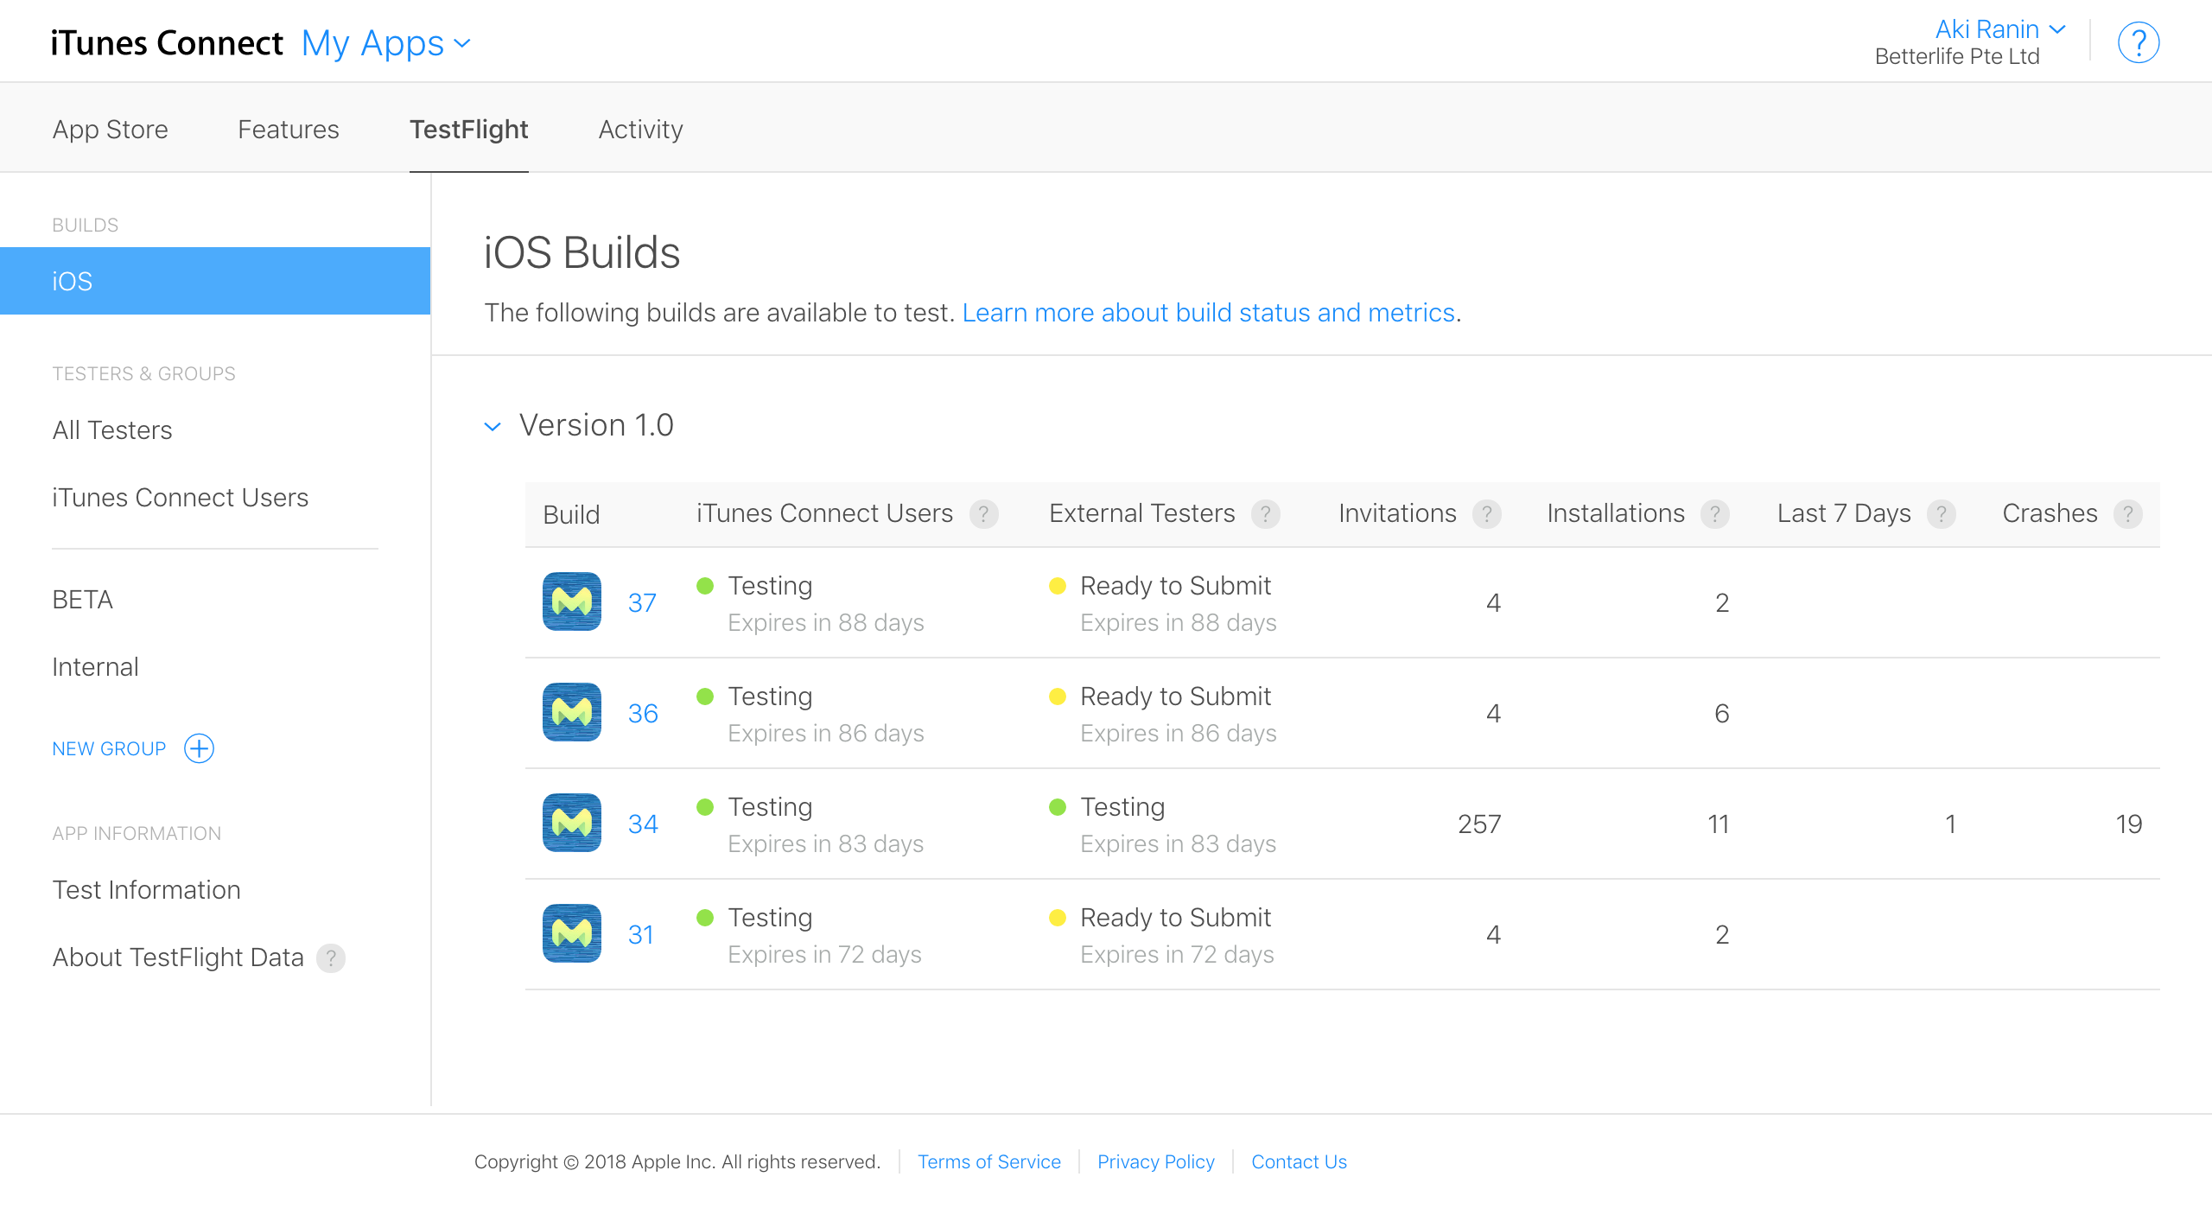This screenshot has width=2212, height=1215.
Task: Click the app icon for build 37
Action: pyautogui.click(x=572, y=601)
